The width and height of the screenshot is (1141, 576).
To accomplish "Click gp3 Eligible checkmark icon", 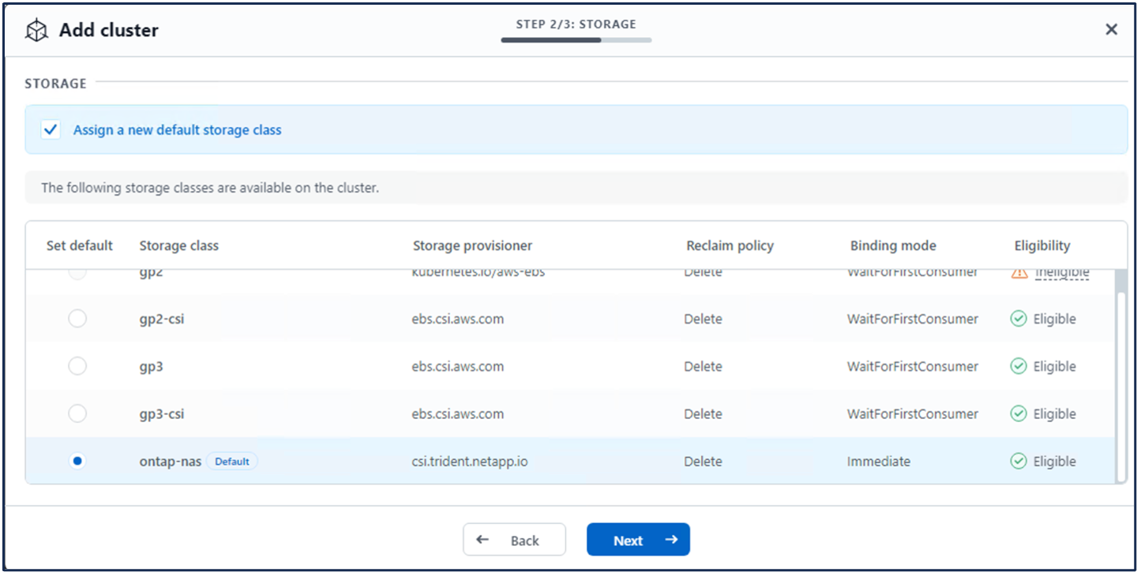I will pyautogui.click(x=1019, y=366).
